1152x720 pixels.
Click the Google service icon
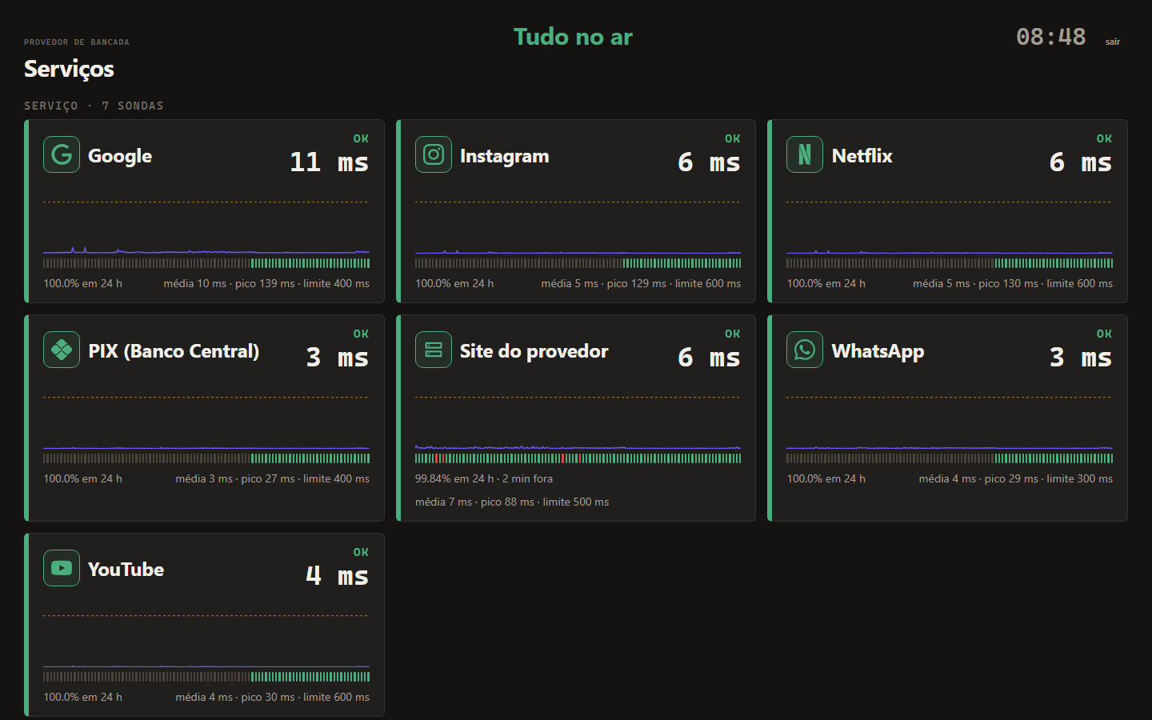[62, 154]
